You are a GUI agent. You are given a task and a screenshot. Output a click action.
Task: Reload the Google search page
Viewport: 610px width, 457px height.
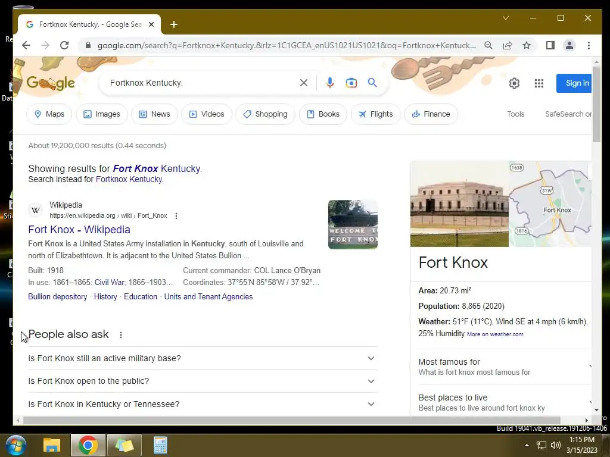pyautogui.click(x=64, y=45)
